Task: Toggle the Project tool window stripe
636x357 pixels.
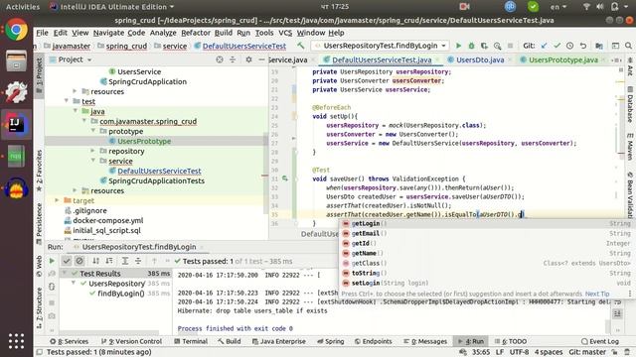Action: [39, 75]
